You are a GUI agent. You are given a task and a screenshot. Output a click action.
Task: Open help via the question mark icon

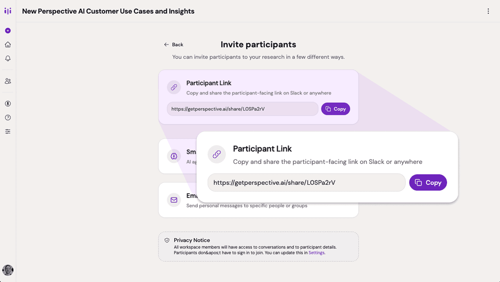tap(7, 117)
